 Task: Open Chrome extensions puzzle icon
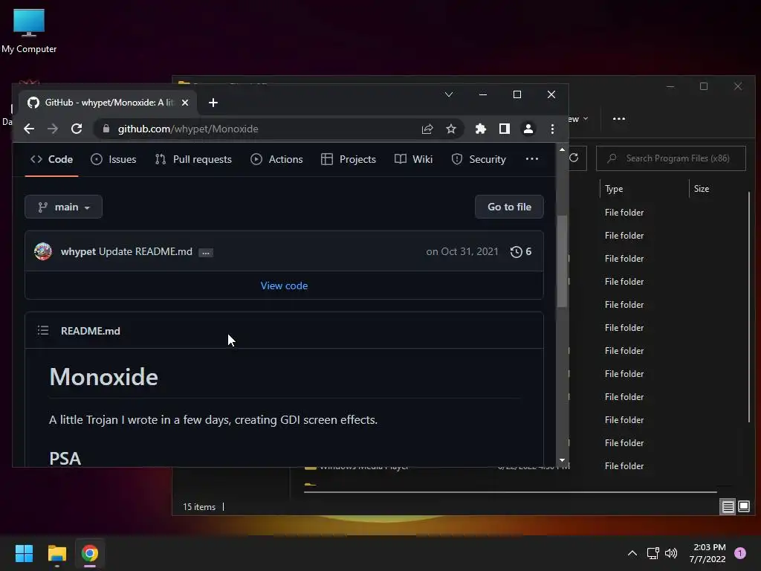(481, 129)
